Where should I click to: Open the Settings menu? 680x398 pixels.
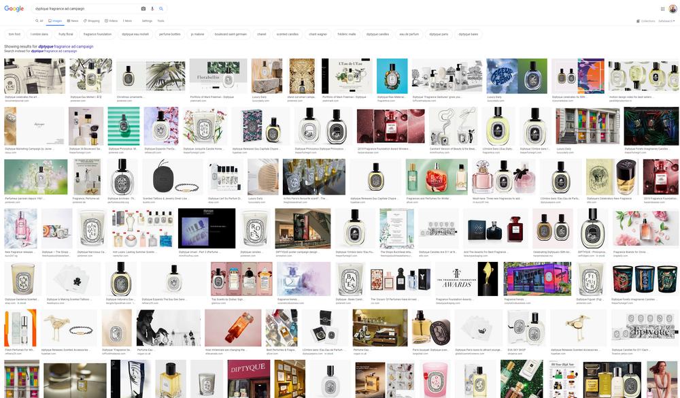[147, 21]
